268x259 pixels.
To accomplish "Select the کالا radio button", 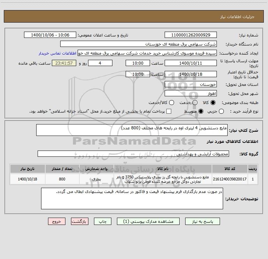I will coord(213,103).
